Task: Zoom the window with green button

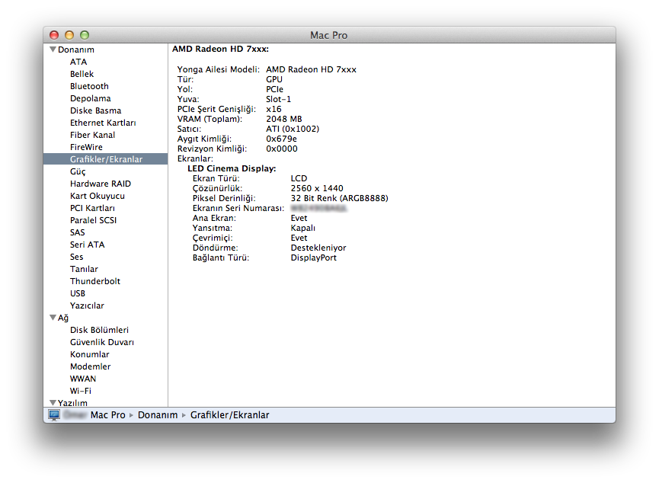Action: pos(85,35)
